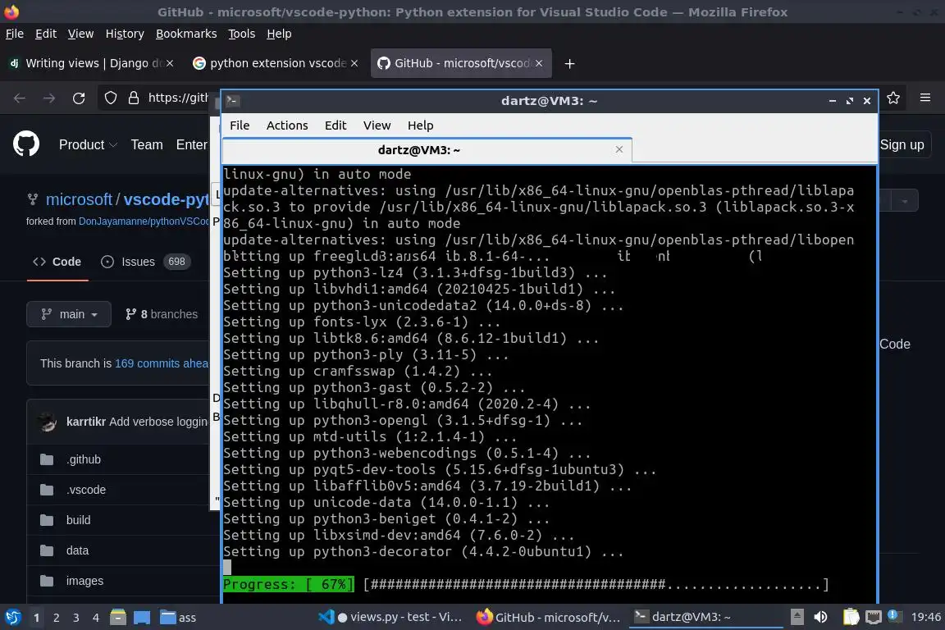Open the volume control in tray
This screenshot has height=630, width=945.
pos(820,617)
